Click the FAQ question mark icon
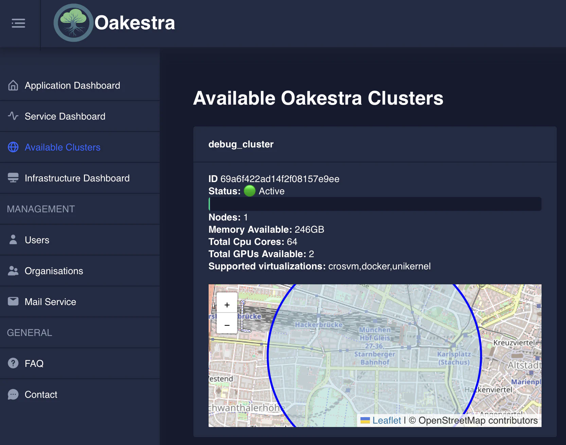Screen dimensions: 566x445 pyautogui.click(x=13, y=363)
